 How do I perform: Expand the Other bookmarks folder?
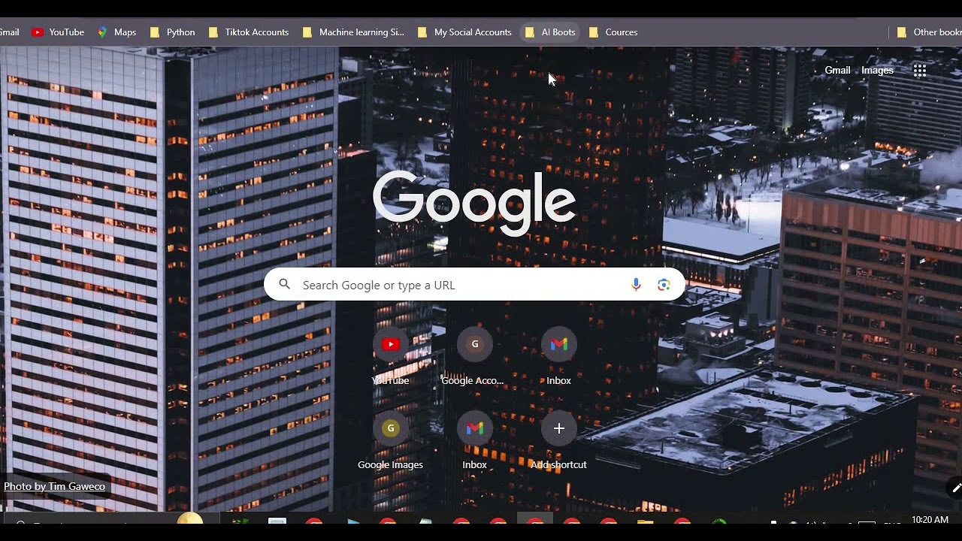tap(929, 32)
